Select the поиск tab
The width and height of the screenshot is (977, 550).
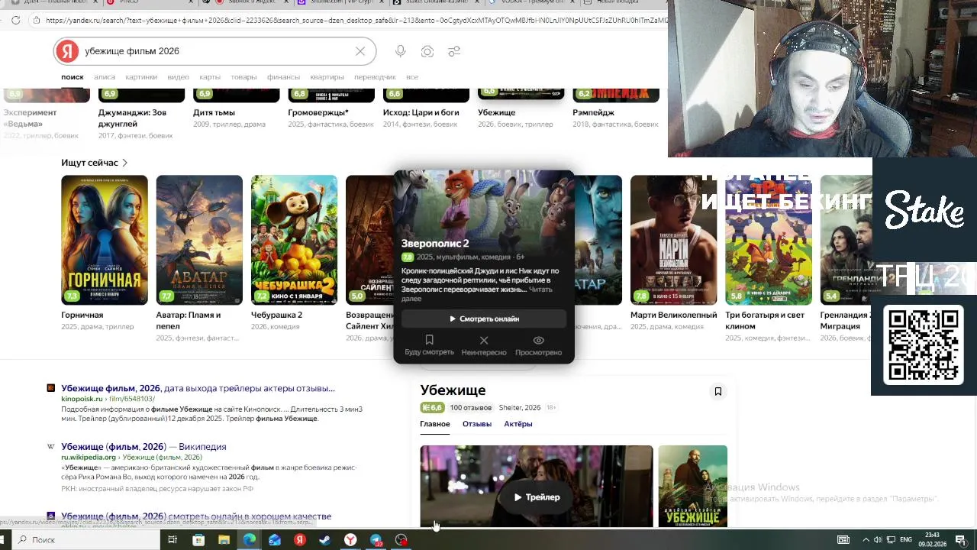pos(73,77)
